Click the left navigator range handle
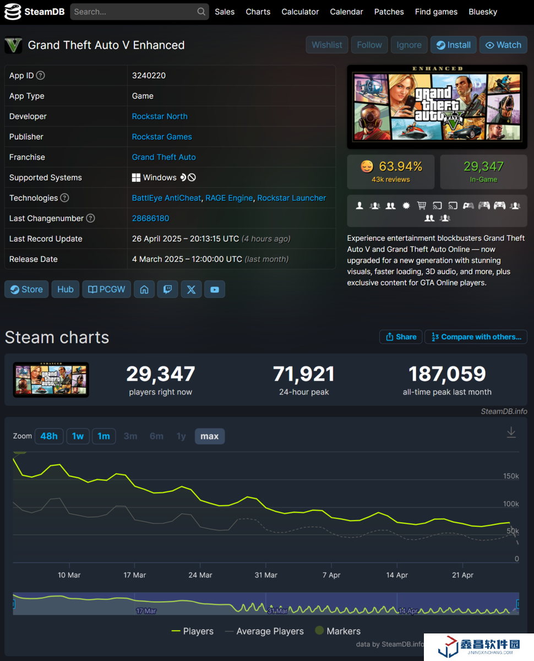This screenshot has width=534, height=661. coord(14,604)
